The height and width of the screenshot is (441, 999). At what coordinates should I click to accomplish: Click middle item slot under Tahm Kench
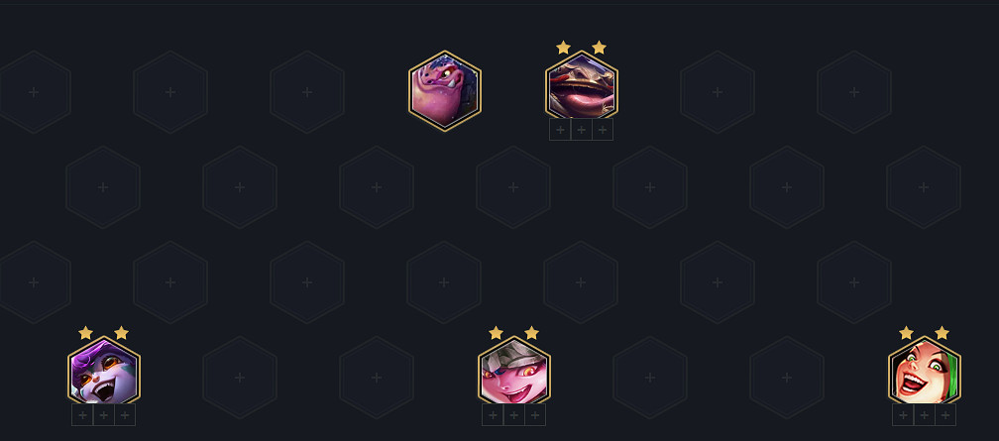pos(581,130)
